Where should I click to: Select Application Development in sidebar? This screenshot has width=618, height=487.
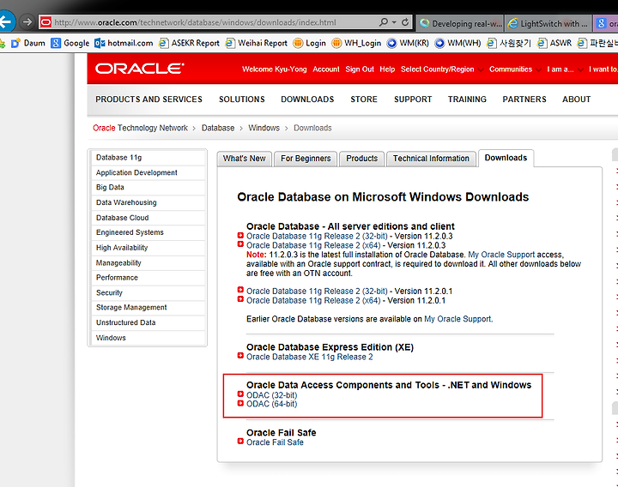click(x=148, y=172)
